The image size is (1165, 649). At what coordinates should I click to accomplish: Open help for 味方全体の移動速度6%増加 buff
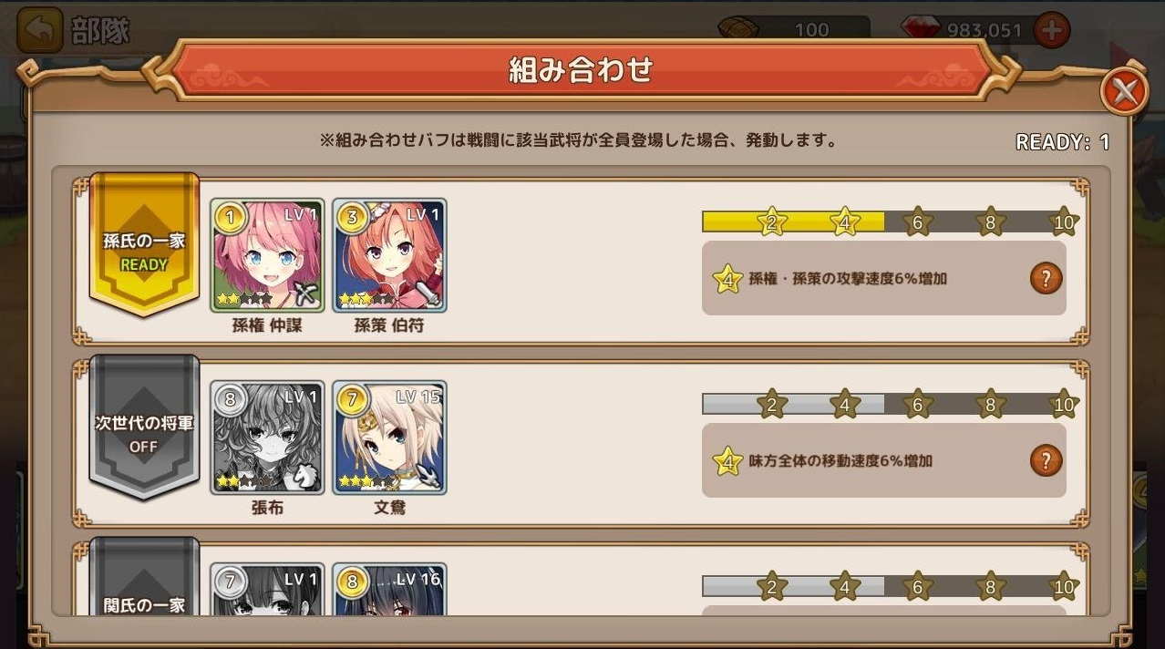(1046, 460)
